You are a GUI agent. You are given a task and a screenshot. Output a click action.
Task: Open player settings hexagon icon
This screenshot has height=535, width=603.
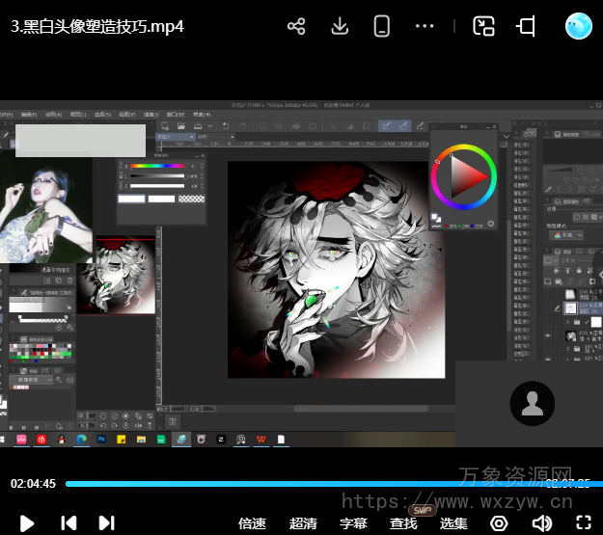coord(499,522)
